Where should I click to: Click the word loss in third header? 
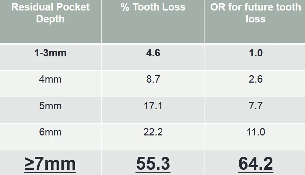pyautogui.click(x=255, y=19)
